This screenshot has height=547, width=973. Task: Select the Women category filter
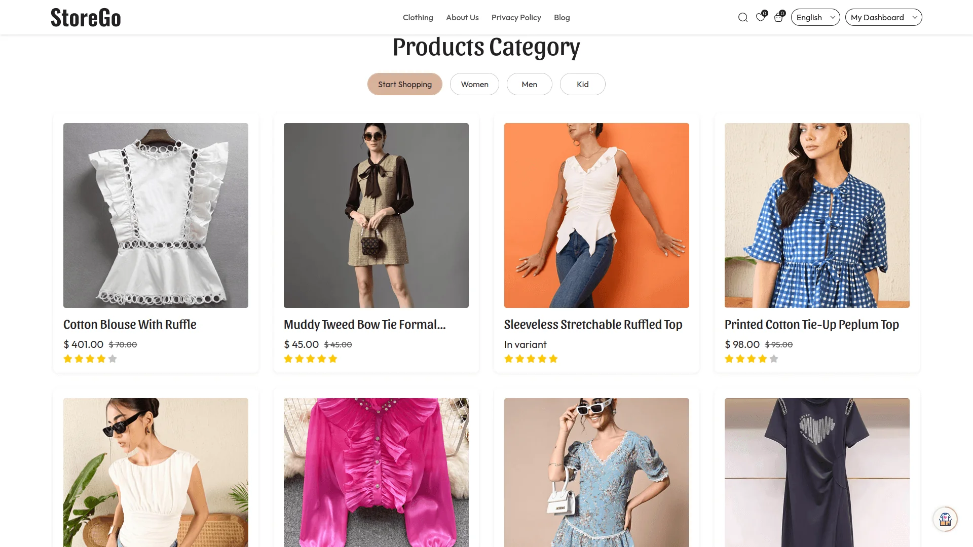pyautogui.click(x=474, y=84)
